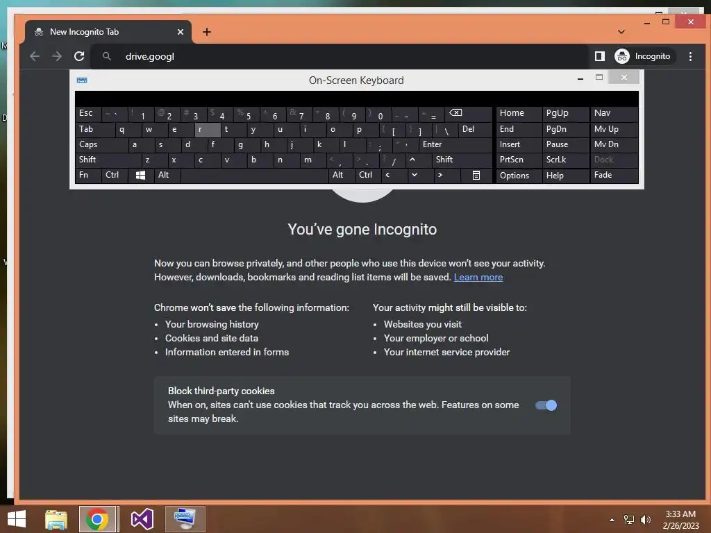The height and width of the screenshot is (533, 711).
Task: Tap the PrtScn key on keyboard
Action: pyautogui.click(x=519, y=160)
